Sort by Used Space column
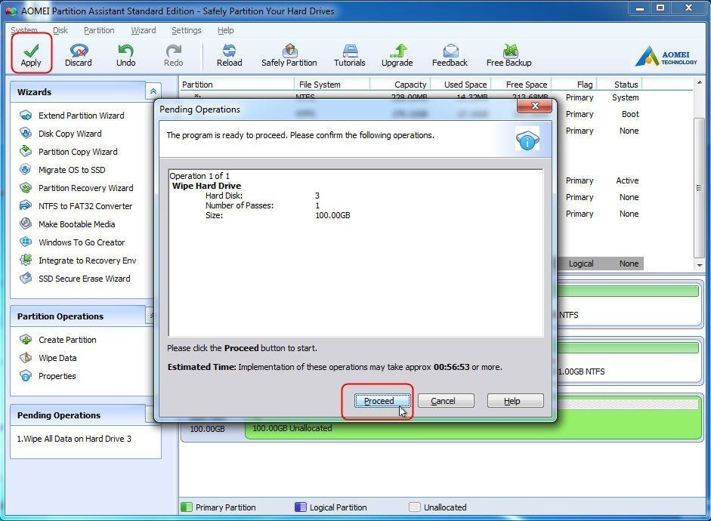Screen dimensions: 711x521 (460, 85)
